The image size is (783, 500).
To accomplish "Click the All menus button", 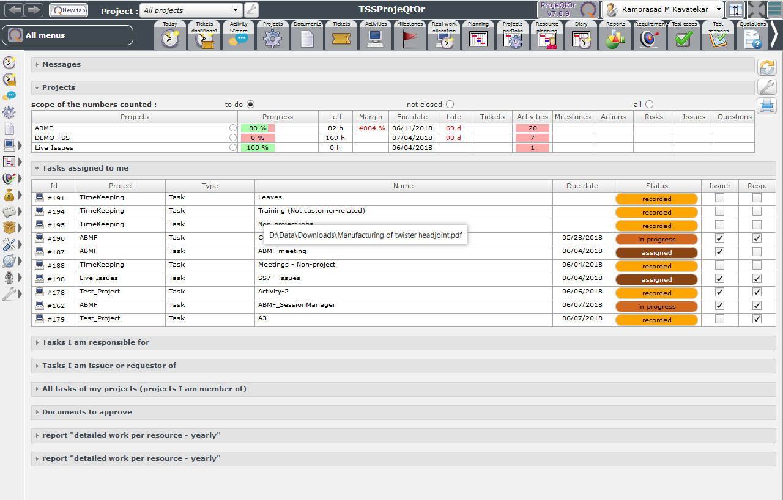I will tap(67, 35).
